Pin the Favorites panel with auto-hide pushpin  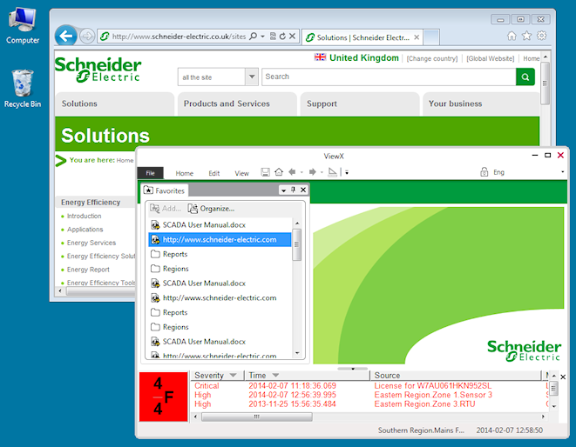294,190
